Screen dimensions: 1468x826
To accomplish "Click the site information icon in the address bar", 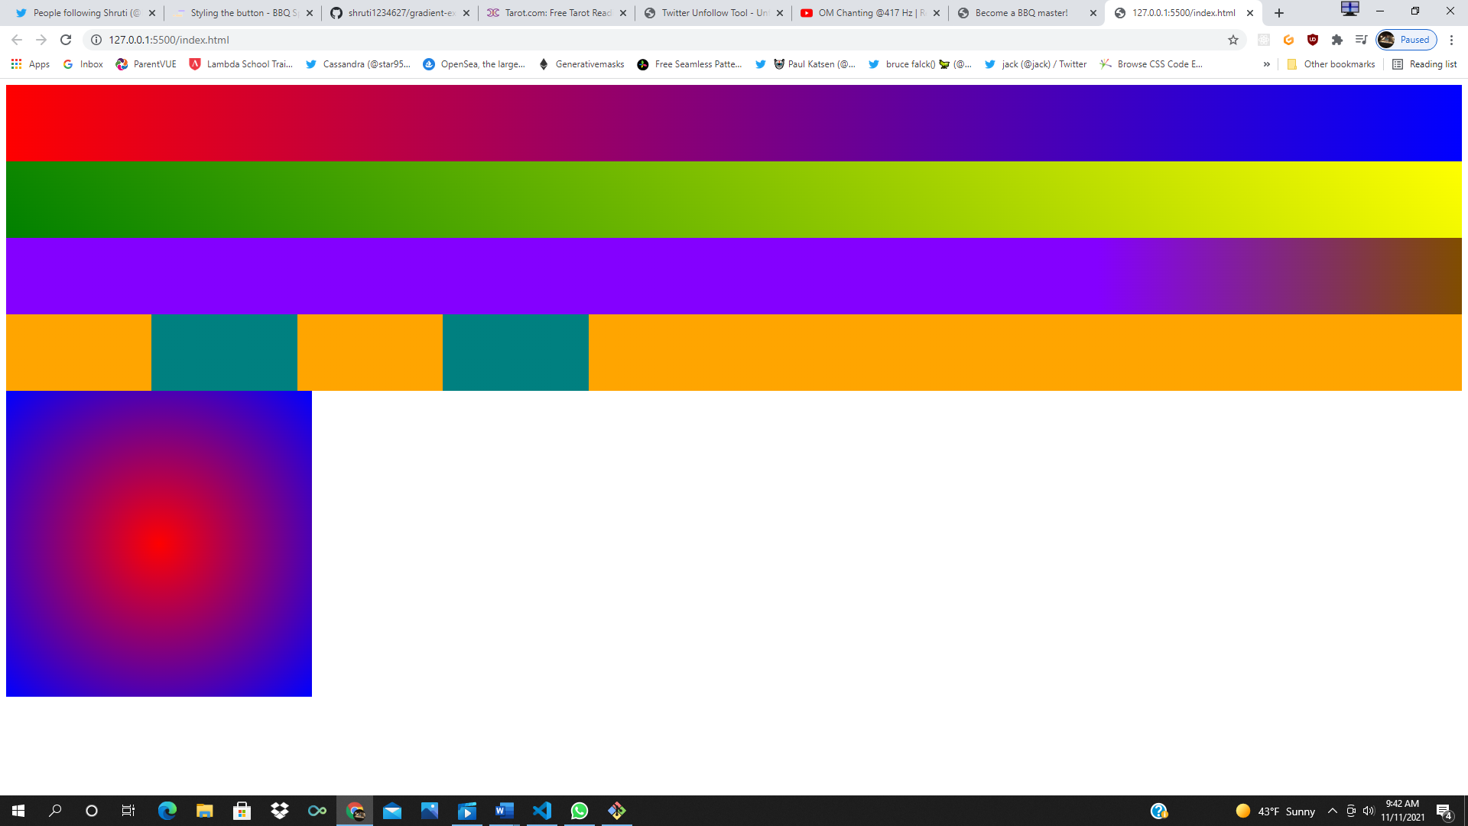I will pyautogui.click(x=96, y=40).
